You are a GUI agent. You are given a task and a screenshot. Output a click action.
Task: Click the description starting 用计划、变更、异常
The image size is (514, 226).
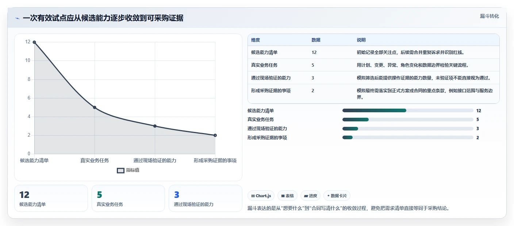[413, 65]
